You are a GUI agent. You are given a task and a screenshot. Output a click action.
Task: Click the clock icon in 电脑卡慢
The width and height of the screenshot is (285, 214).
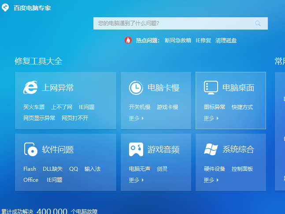136,88
